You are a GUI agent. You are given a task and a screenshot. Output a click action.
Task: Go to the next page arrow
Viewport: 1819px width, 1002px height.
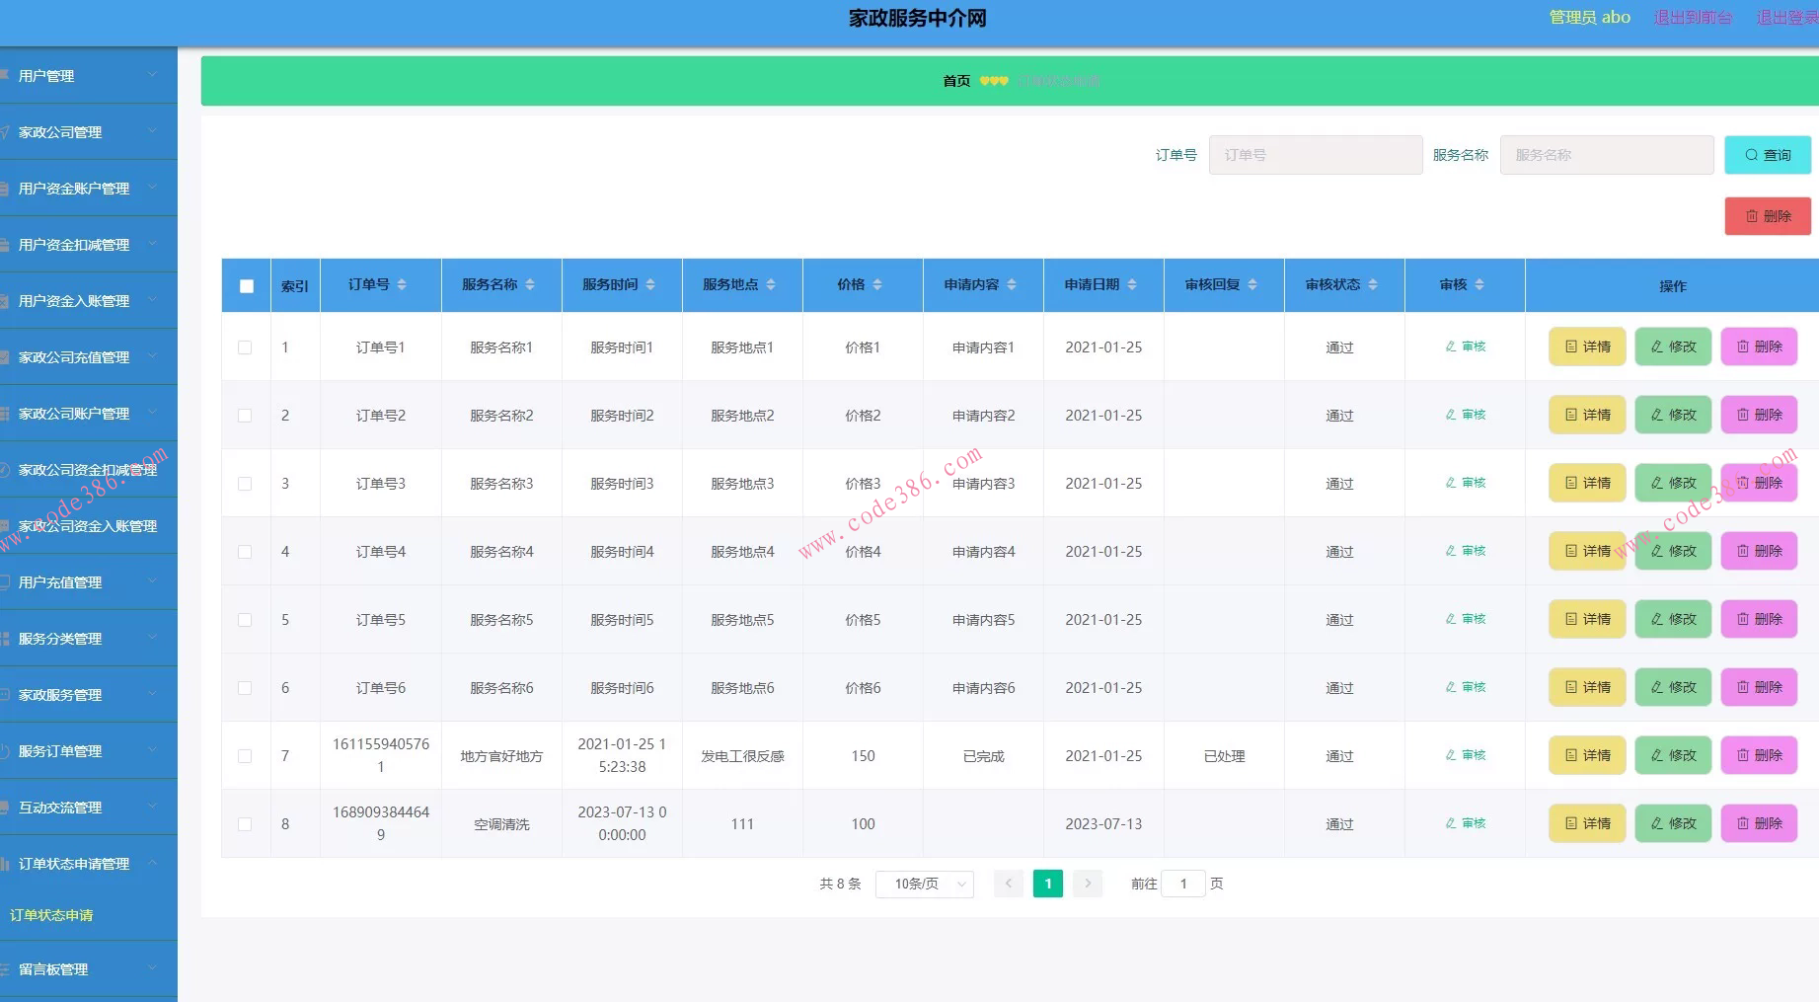pyautogui.click(x=1088, y=884)
